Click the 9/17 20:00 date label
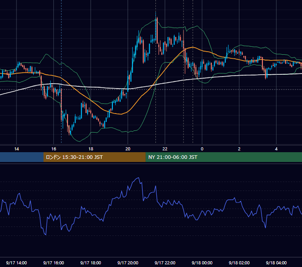This screenshot has height=267, width=302. click(x=128, y=263)
